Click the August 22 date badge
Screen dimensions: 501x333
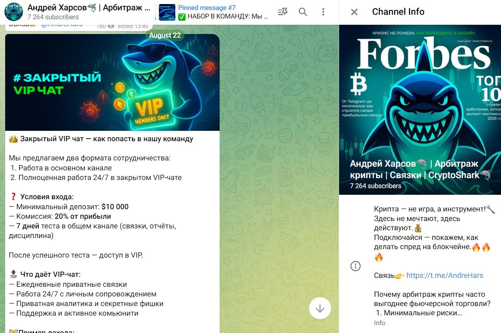tap(165, 35)
